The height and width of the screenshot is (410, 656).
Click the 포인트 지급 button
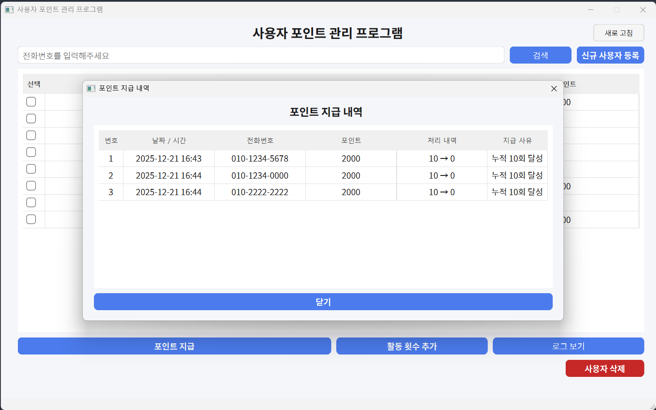point(174,346)
